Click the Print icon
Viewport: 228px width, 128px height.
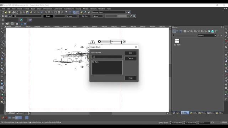tap(14, 12)
